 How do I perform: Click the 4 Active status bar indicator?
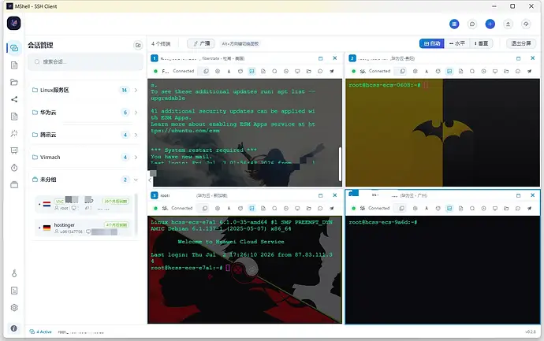(41, 332)
